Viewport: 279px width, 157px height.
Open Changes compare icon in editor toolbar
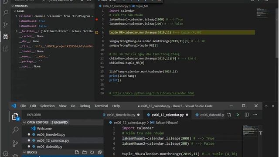tap(229, 115)
